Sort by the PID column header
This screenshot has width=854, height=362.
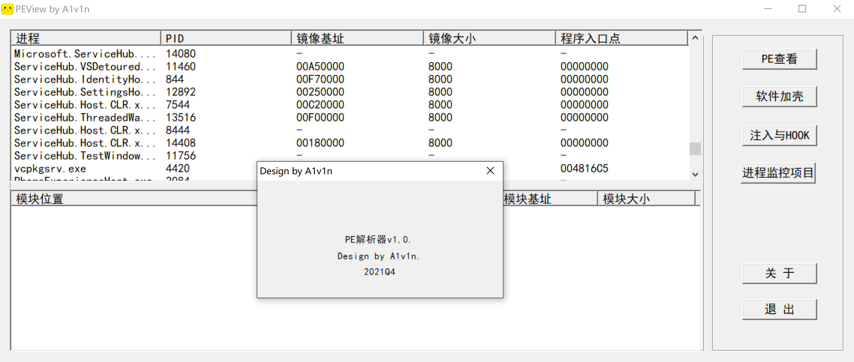[226, 38]
